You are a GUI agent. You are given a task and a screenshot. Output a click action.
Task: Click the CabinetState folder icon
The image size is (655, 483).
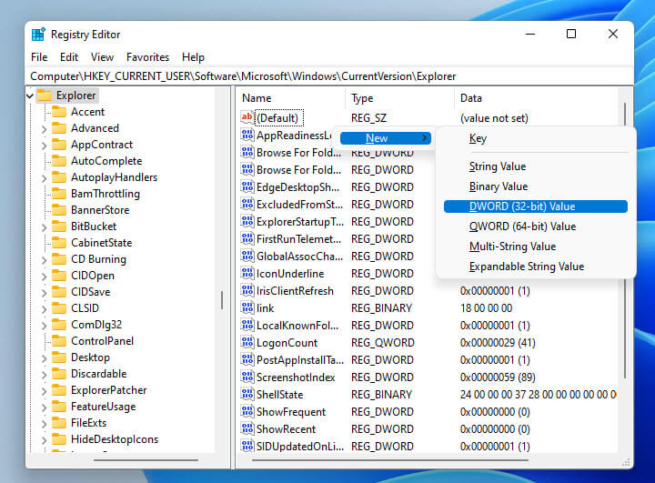[x=59, y=243]
